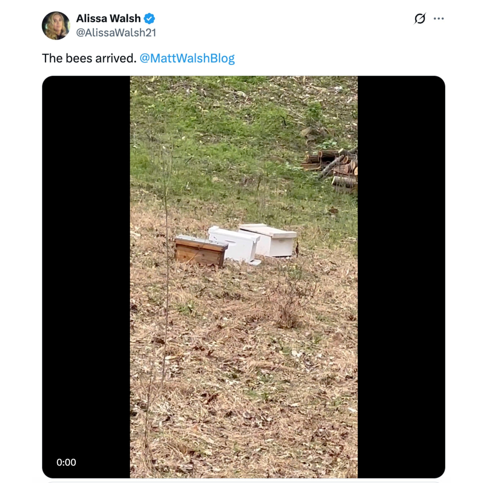
Task: Click the "The bees arrived." post text
Action: pyautogui.click(x=89, y=58)
